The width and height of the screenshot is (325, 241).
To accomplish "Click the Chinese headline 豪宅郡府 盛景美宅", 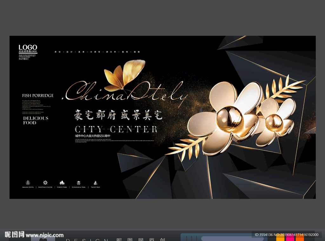I will [118, 115].
